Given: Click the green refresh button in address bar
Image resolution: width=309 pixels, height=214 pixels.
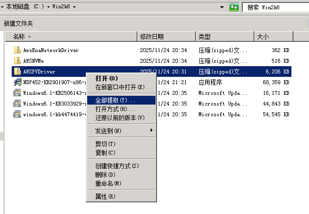Looking at the screenshot, I should (234, 7).
